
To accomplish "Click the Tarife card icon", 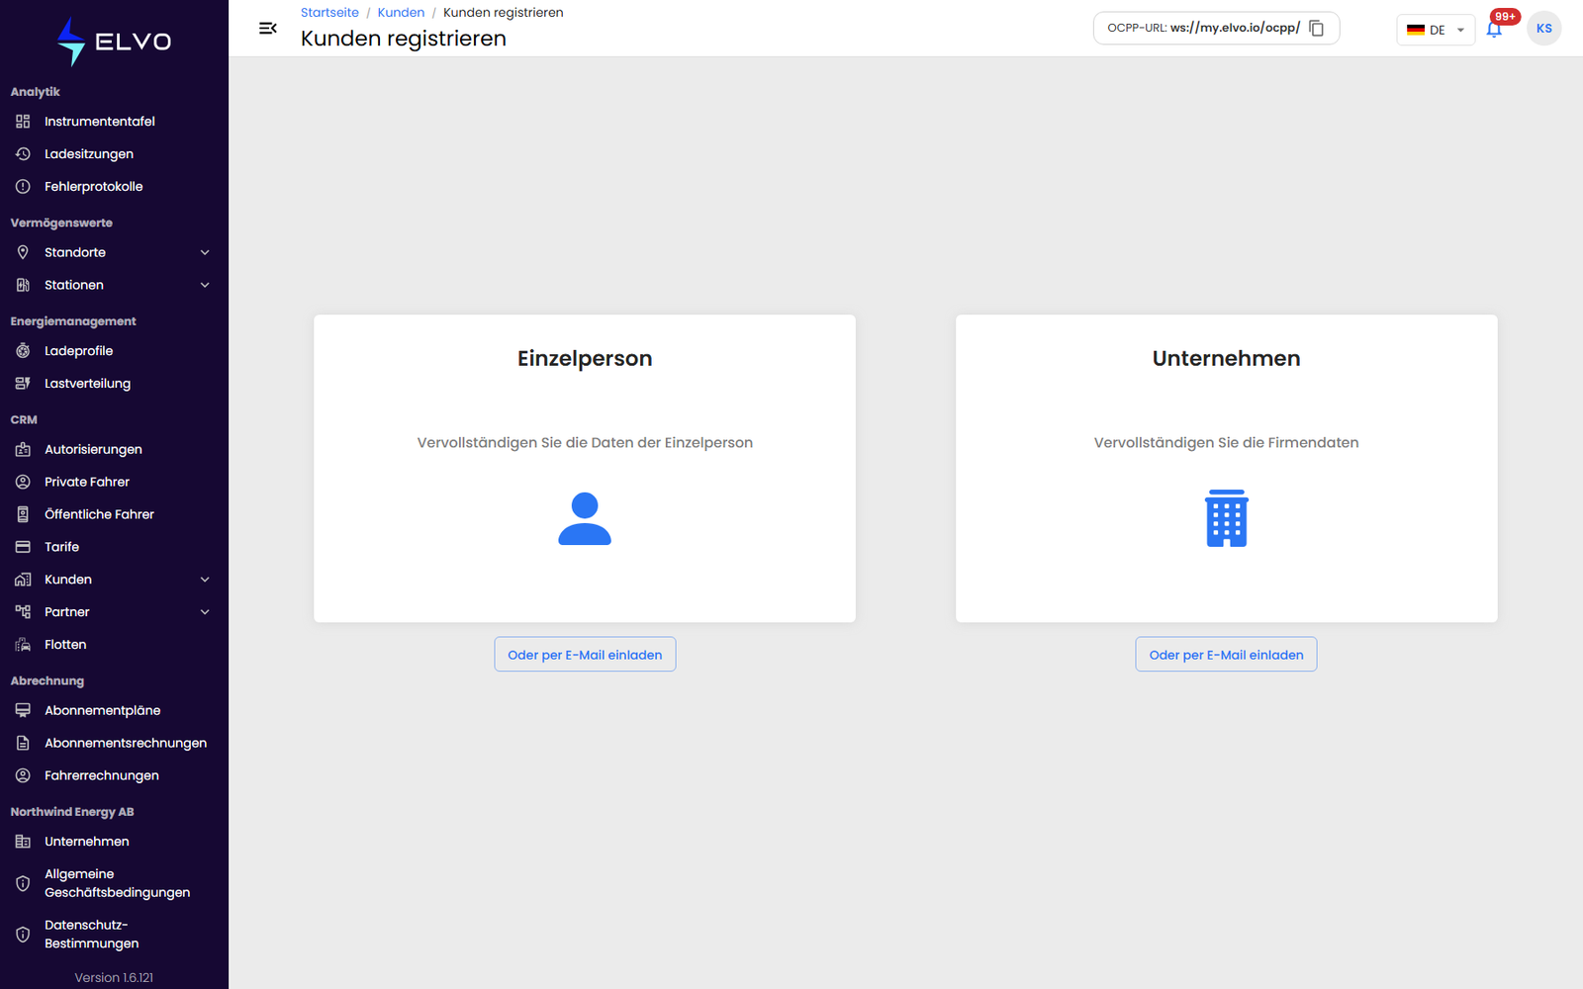I will (23, 547).
